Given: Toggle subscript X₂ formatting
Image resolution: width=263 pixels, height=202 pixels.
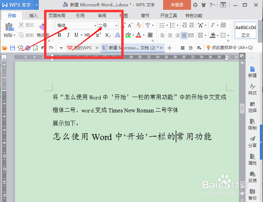Looking at the screenshot, I should pyautogui.click(x=108, y=35).
